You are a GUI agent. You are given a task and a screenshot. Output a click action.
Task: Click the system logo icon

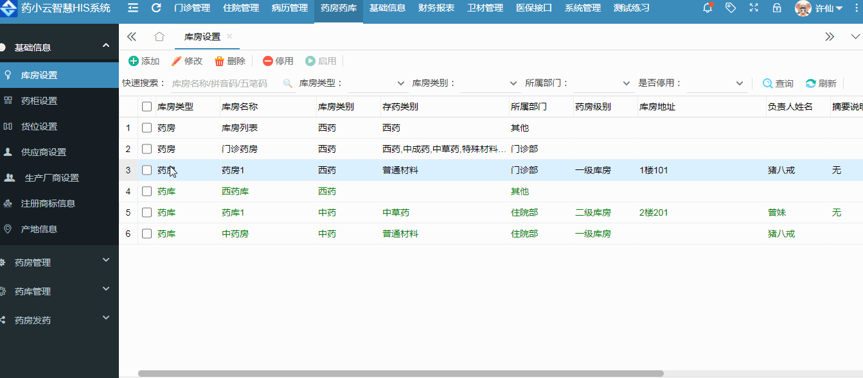8,8
